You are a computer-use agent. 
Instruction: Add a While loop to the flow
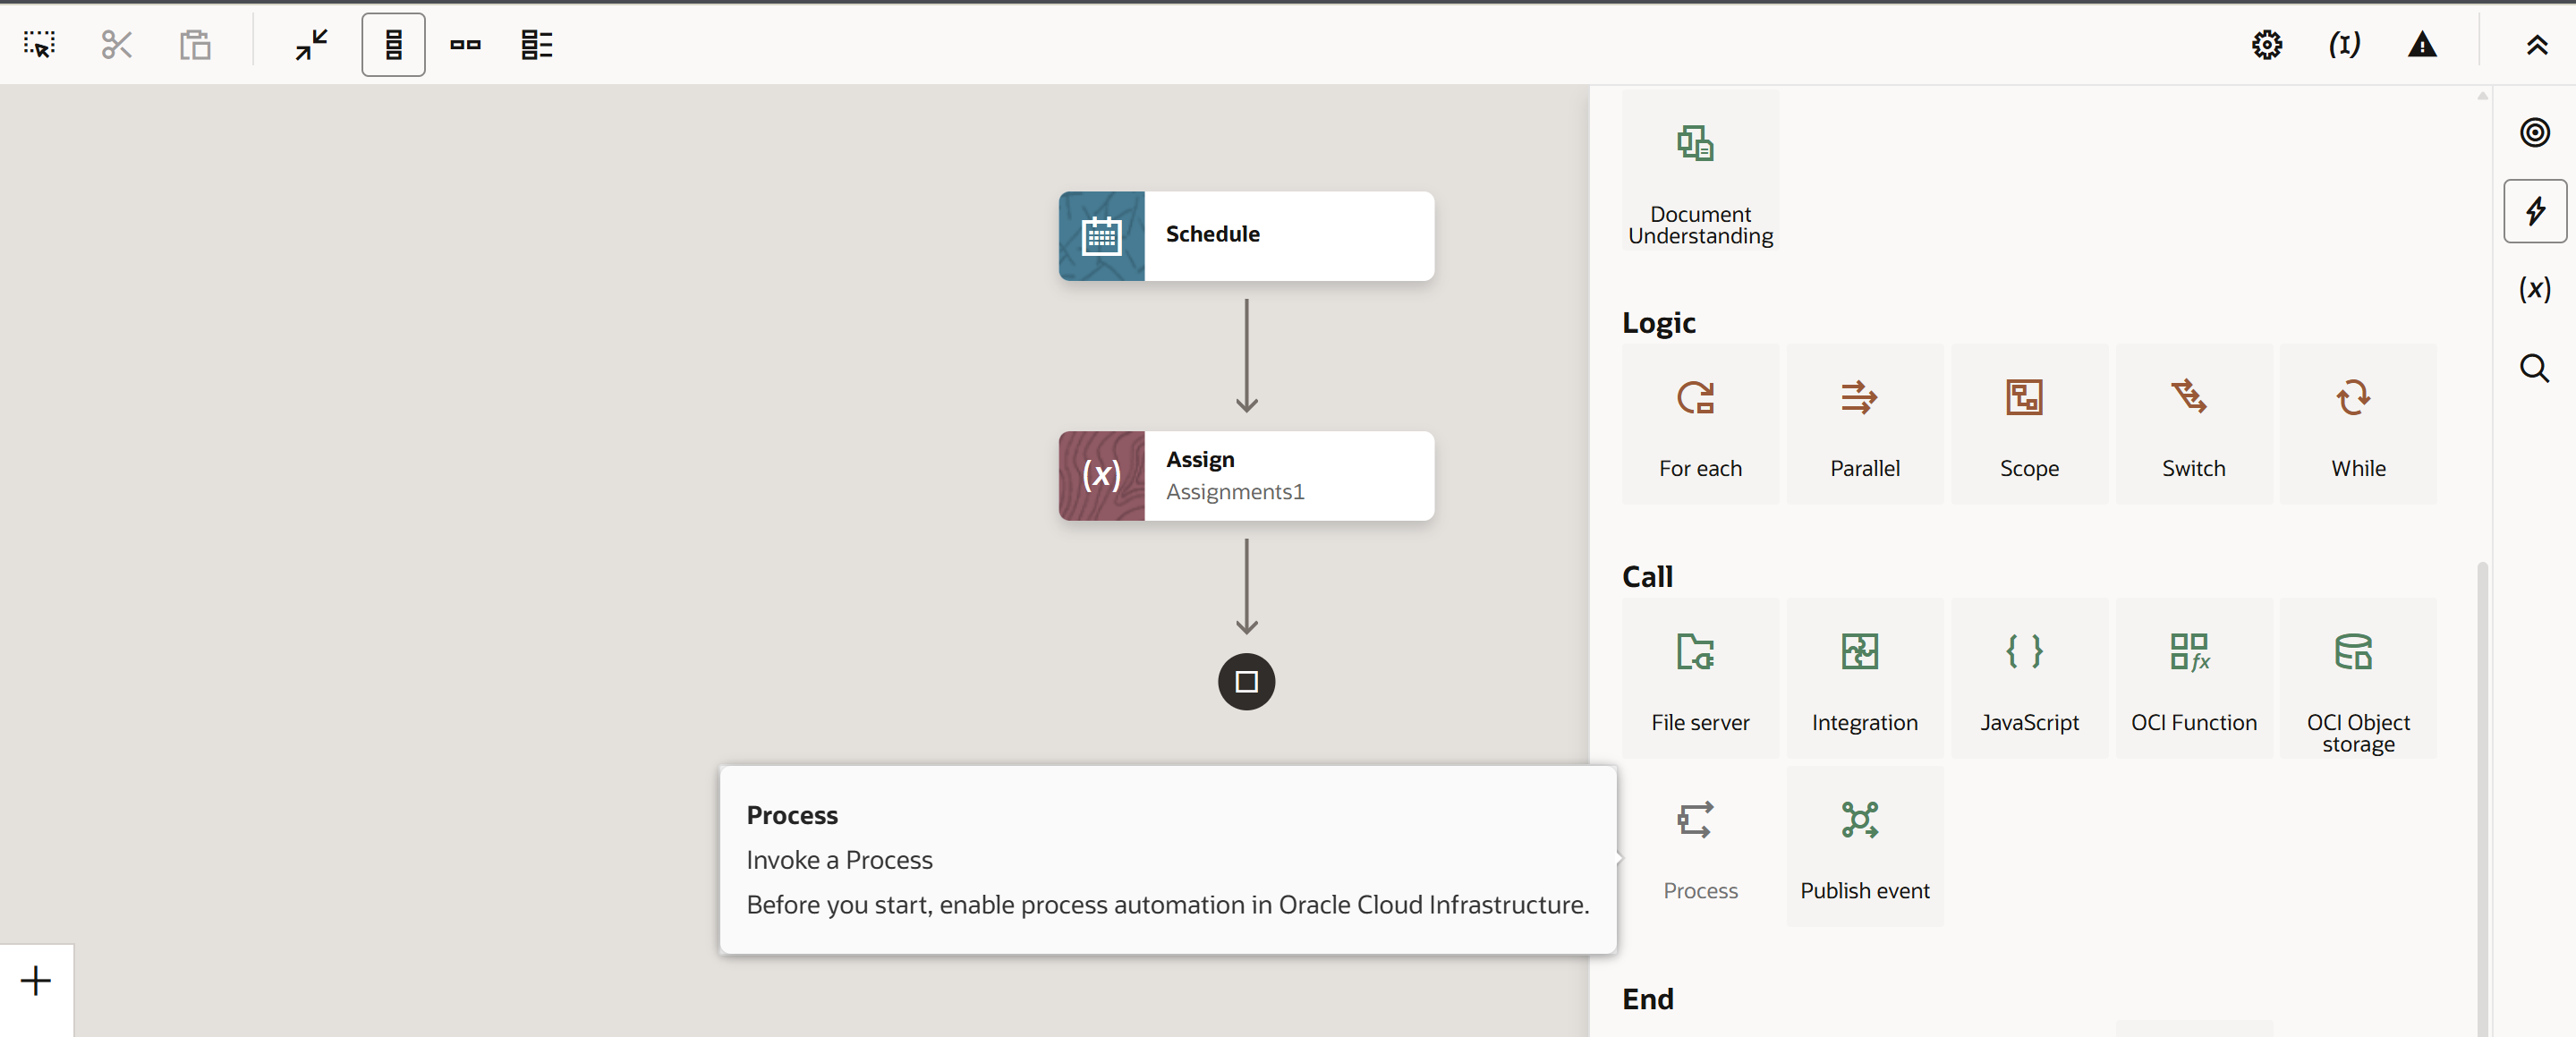2357,425
